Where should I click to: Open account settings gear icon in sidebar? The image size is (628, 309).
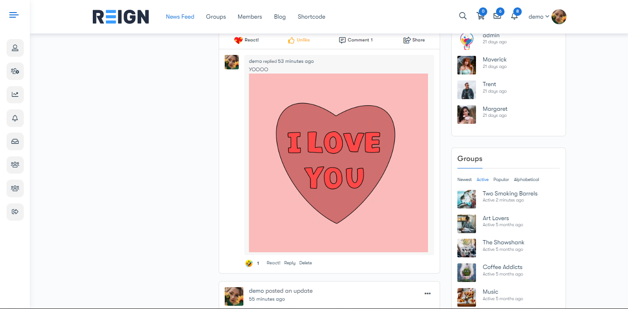click(15, 71)
